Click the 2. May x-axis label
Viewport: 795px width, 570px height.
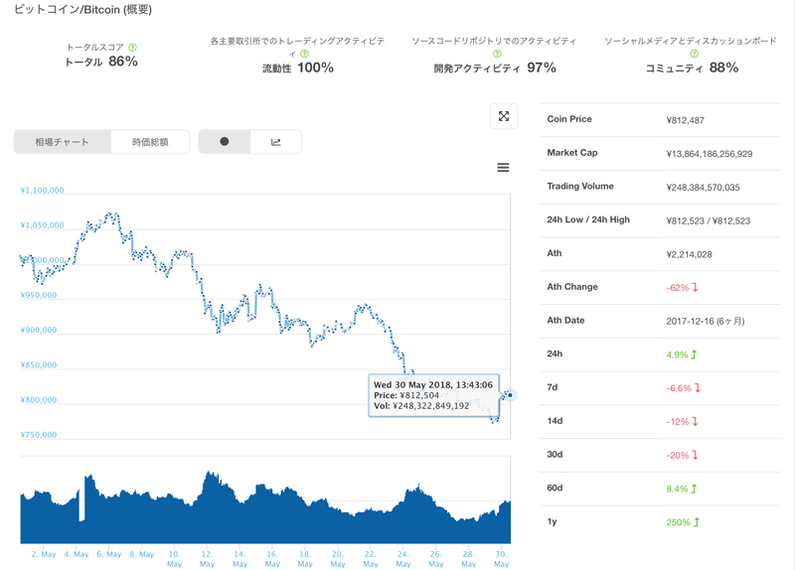44,554
